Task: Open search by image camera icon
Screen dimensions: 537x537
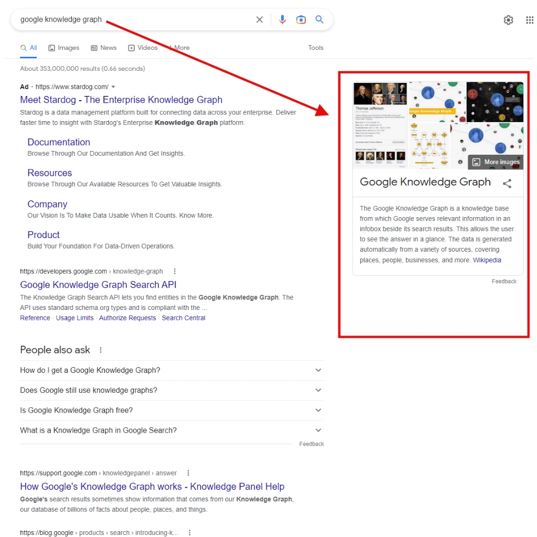Action: coord(300,19)
